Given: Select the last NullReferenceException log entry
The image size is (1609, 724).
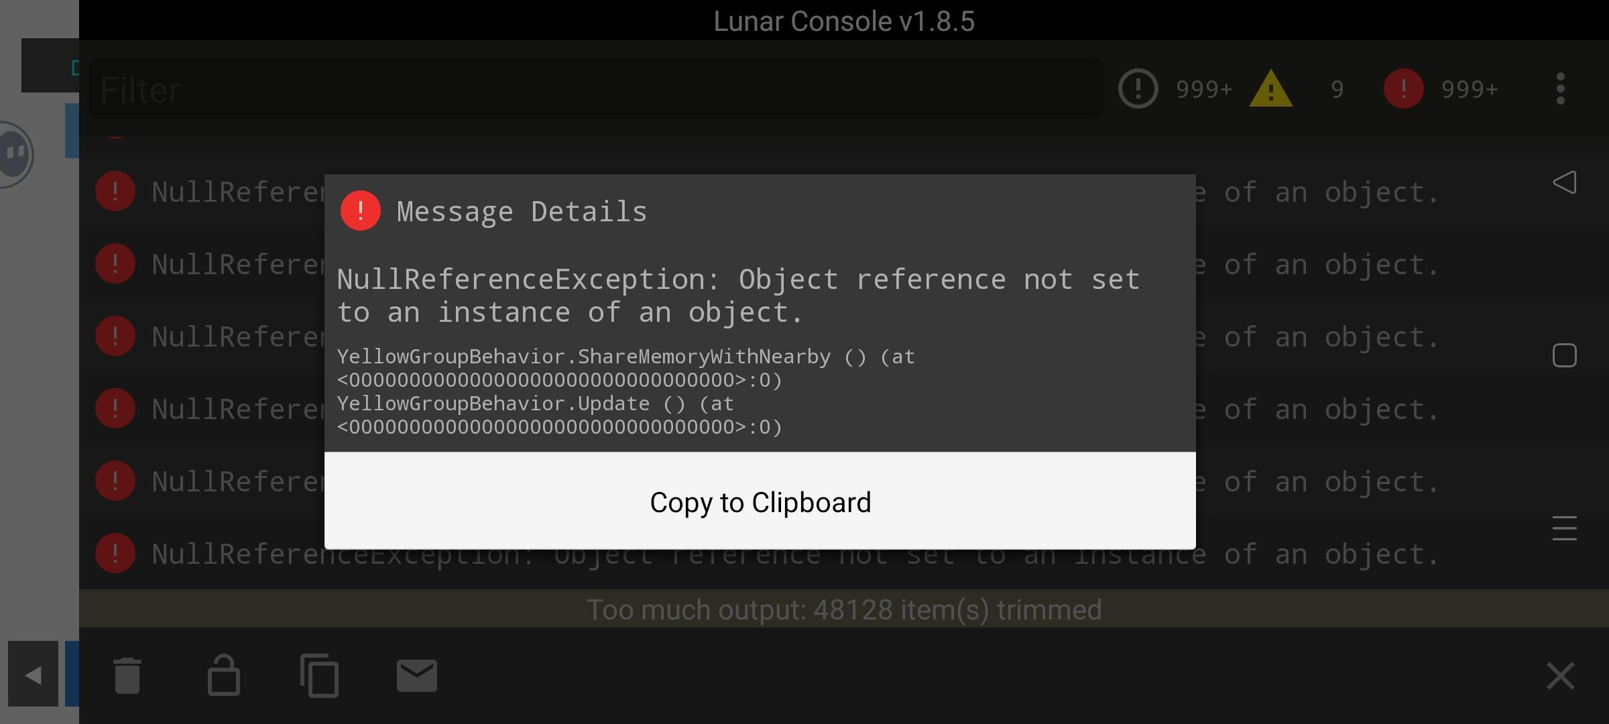Looking at the screenshot, I should click(x=804, y=554).
